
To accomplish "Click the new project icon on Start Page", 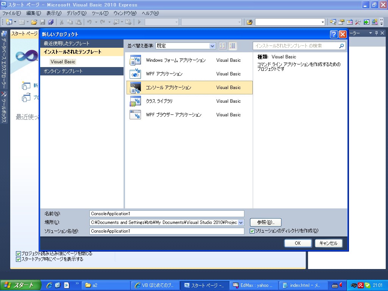I will (26, 86).
